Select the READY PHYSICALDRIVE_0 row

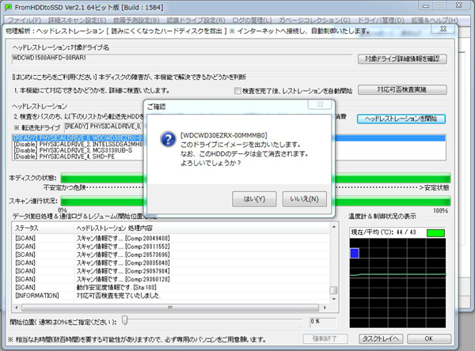click(x=229, y=138)
